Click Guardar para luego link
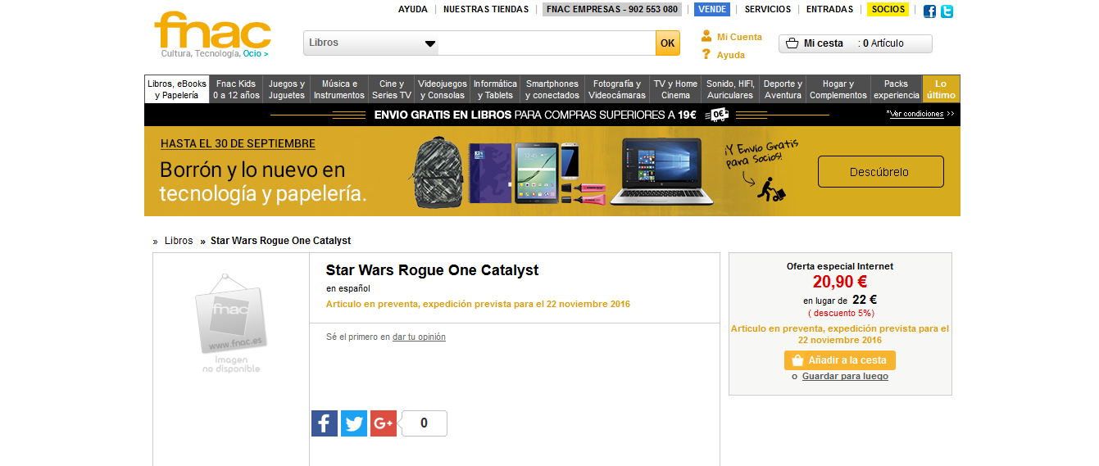Viewport: 1099px width, 466px height. pyautogui.click(x=845, y=377)
